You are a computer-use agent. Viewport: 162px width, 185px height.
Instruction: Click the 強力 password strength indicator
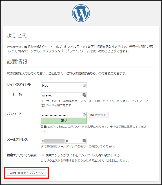64,120
